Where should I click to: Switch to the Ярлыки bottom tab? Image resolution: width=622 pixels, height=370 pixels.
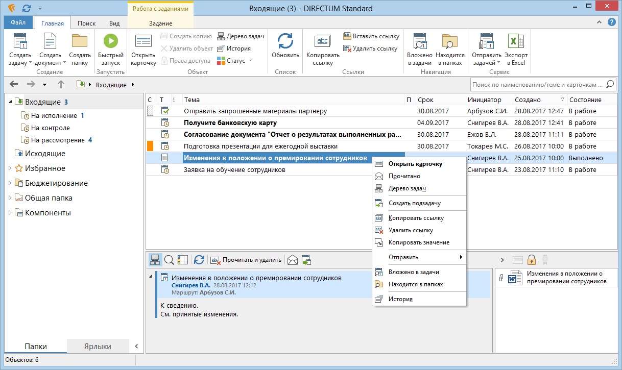point(97,346)
